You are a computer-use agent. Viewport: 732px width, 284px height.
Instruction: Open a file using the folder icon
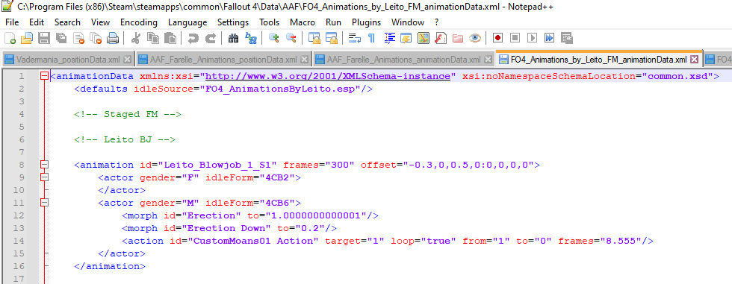click(27, 38)
